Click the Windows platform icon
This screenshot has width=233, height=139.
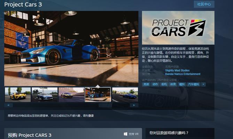pos(125,134)
